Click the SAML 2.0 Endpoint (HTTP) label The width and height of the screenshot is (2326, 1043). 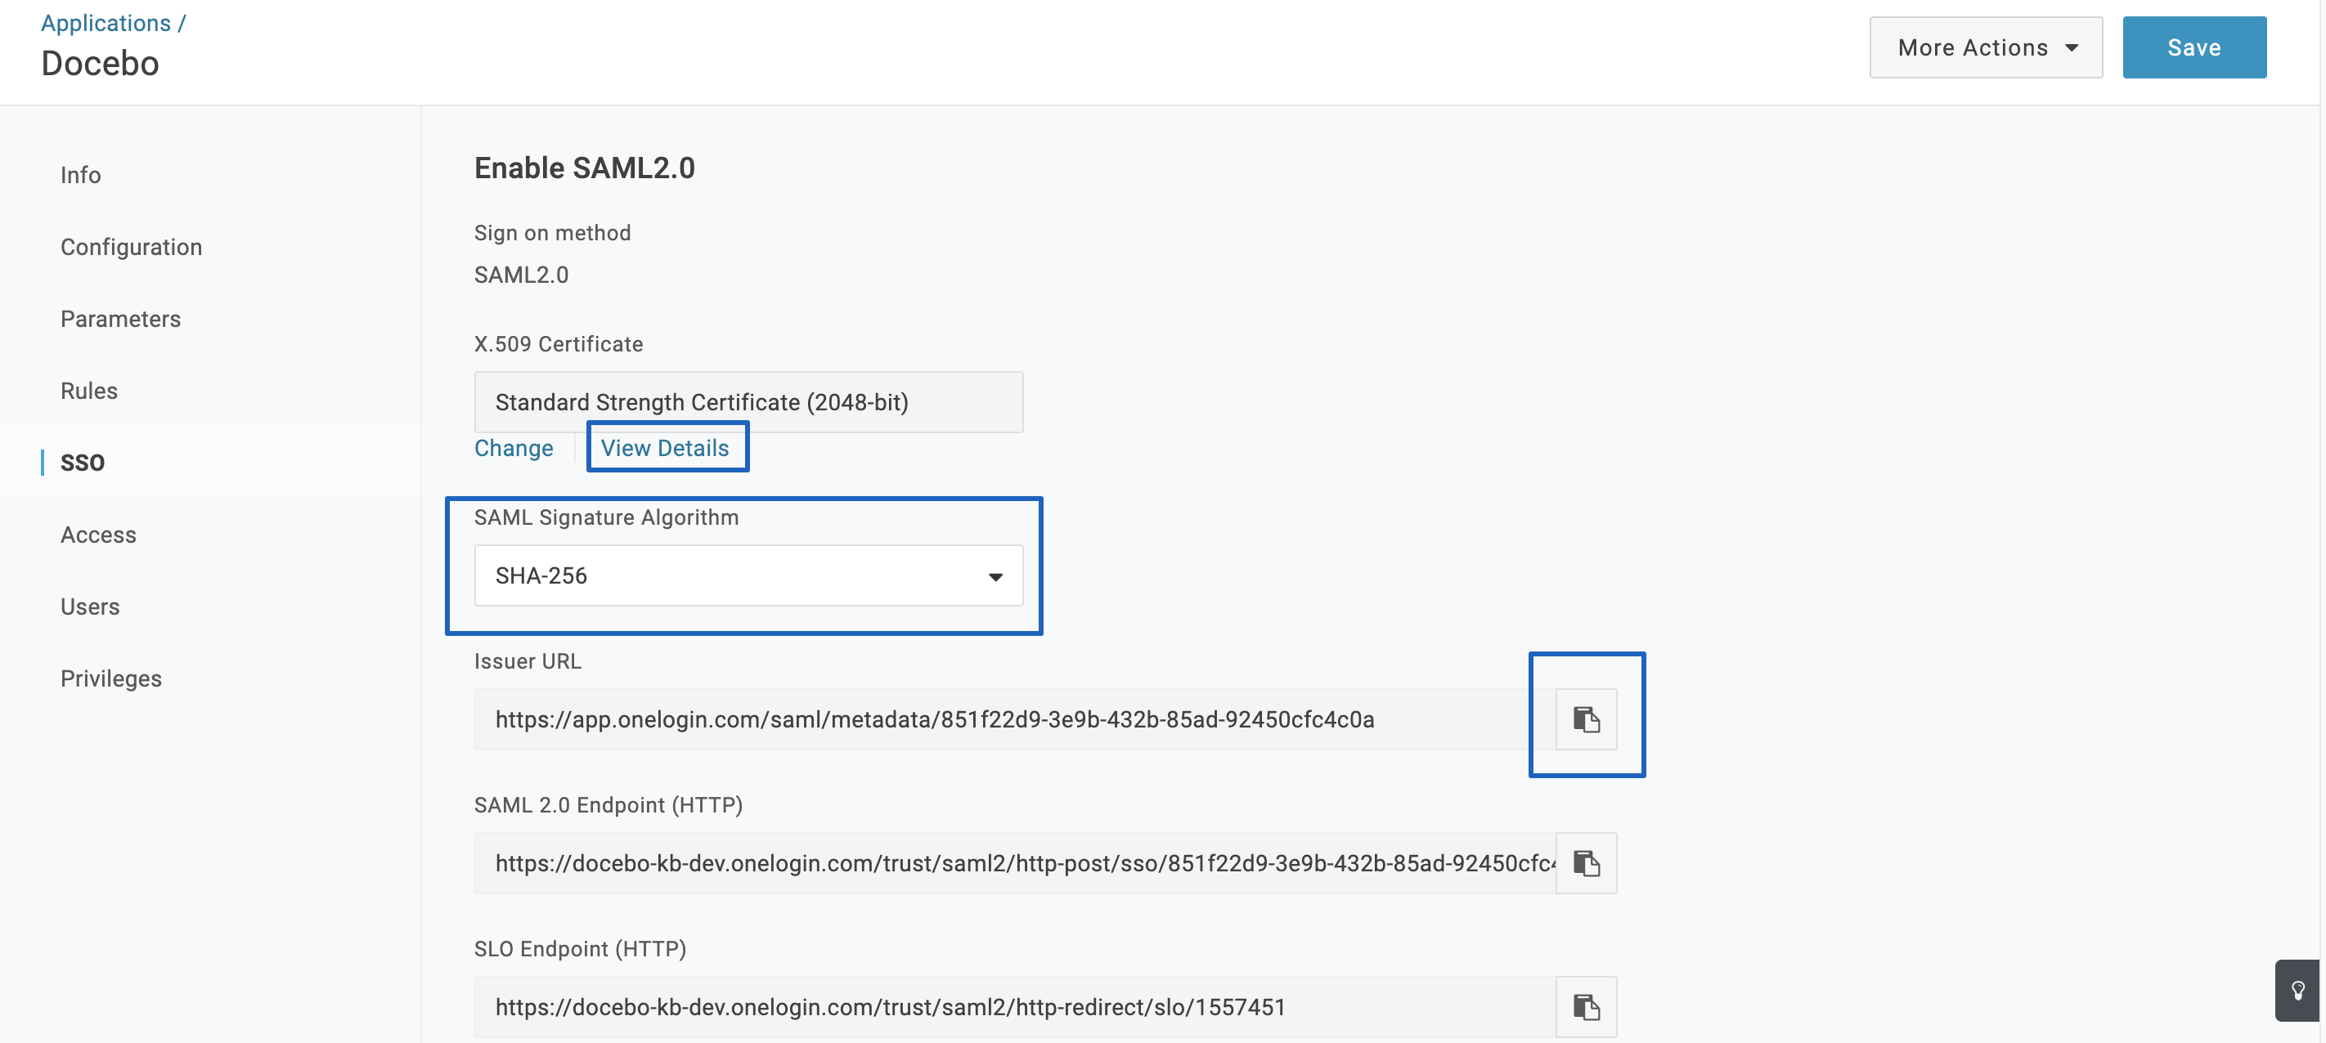(608, 805)
